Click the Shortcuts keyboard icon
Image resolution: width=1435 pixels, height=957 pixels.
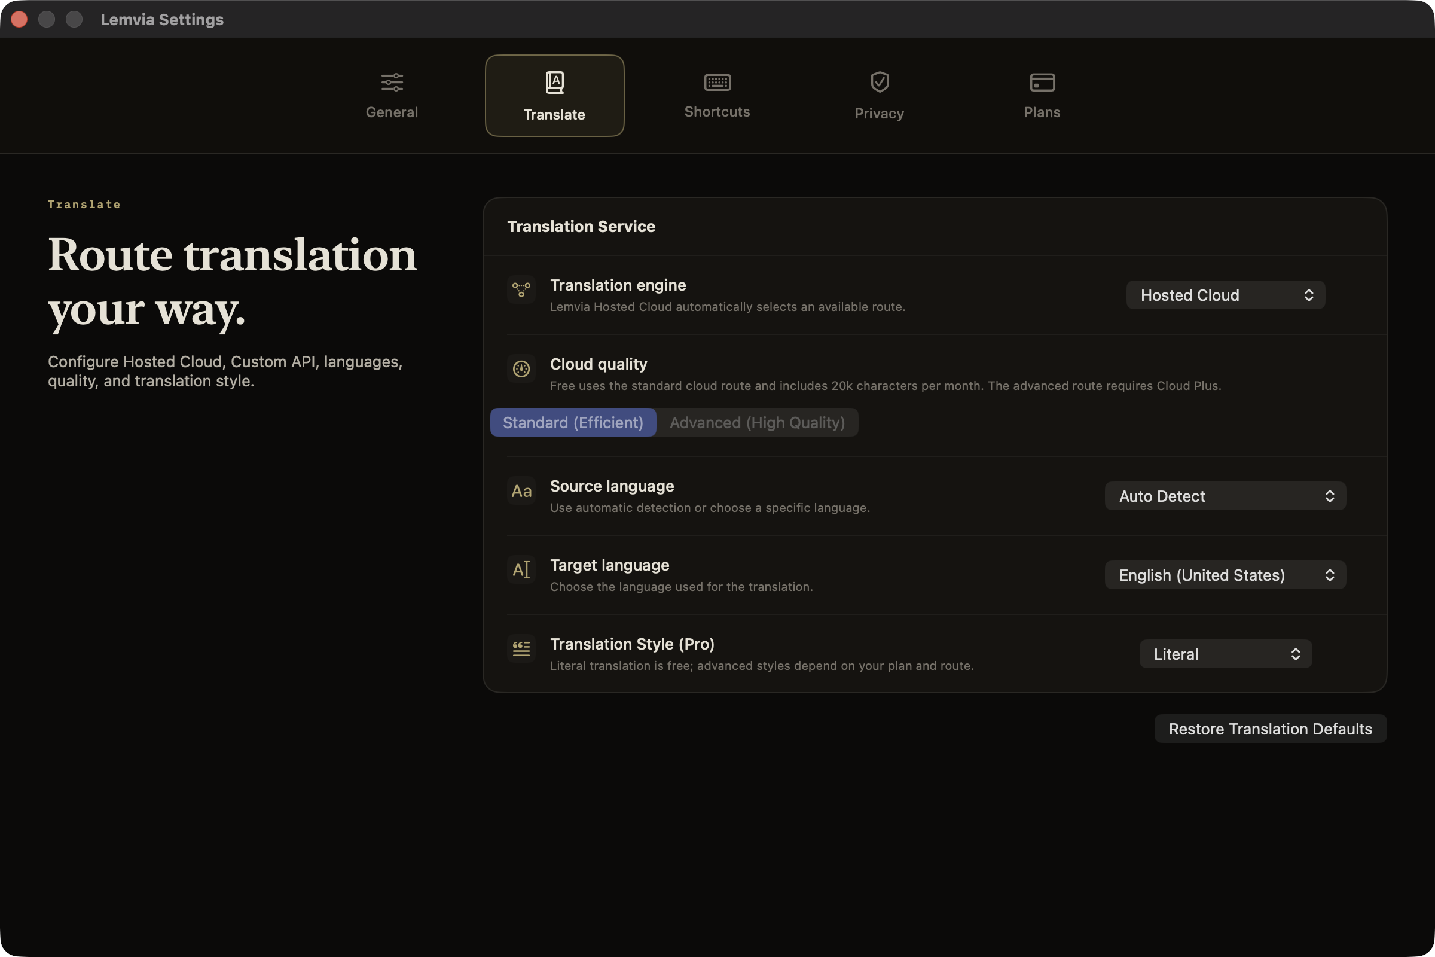717,82
